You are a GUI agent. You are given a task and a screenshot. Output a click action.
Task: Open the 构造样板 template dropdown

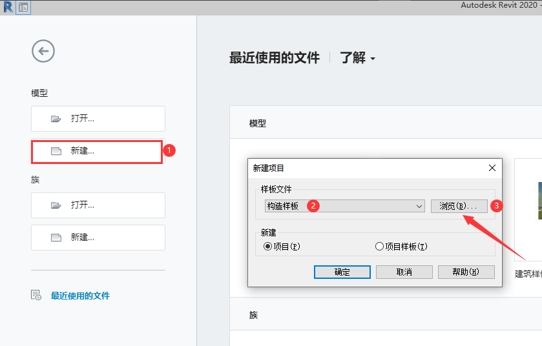point(344,206)
